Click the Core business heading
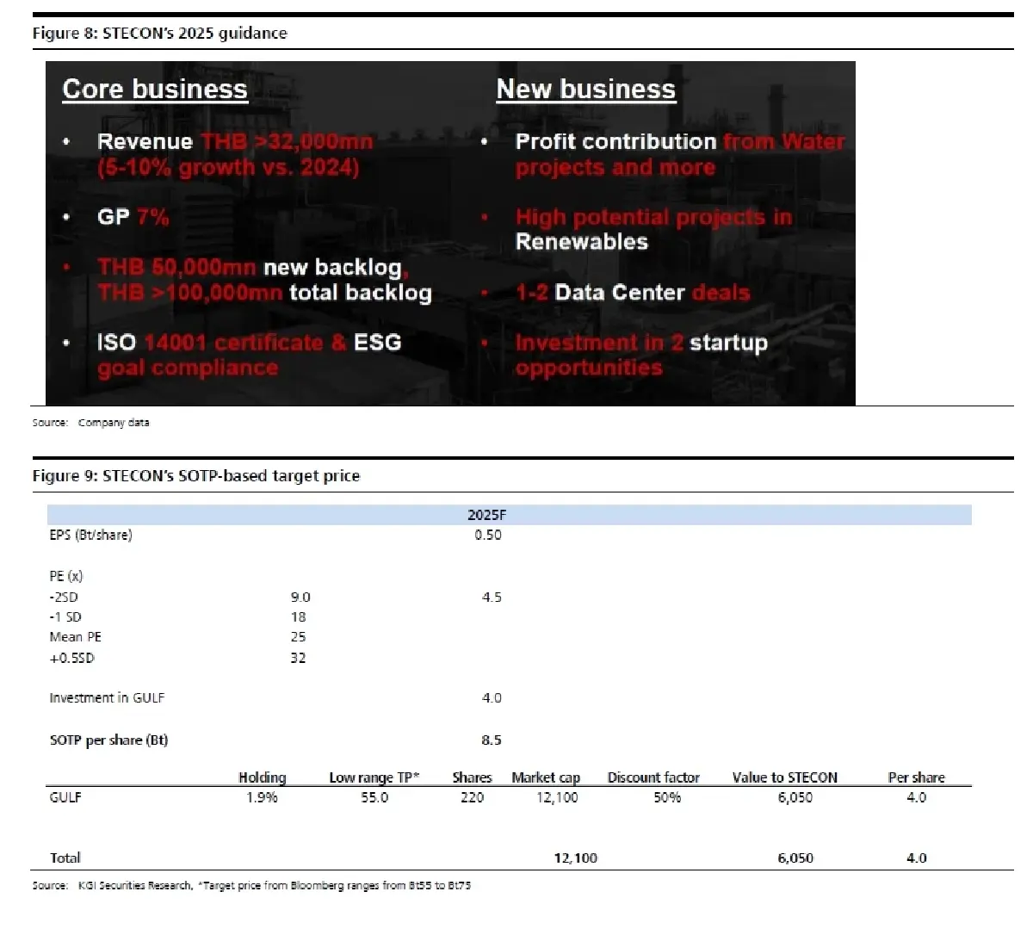The image size is (1033, 929). point(155,88)
